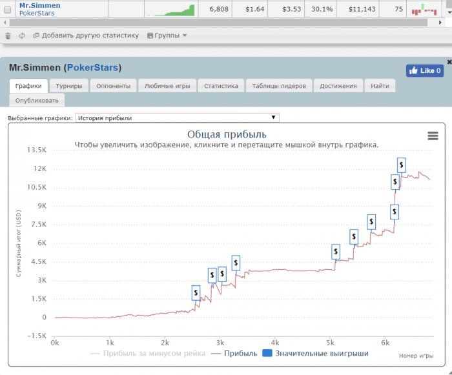Click the Facebook Like button

424,71
